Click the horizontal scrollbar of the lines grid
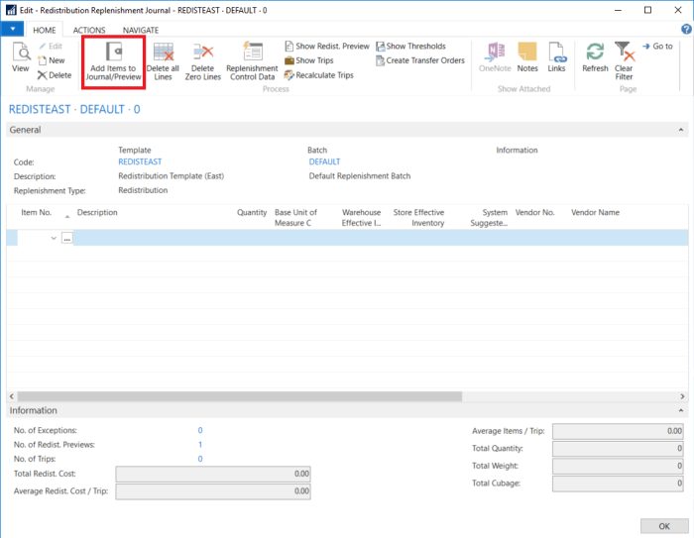Image resolution: width=694 pixels, height=538 pixels. click(240, 396)
